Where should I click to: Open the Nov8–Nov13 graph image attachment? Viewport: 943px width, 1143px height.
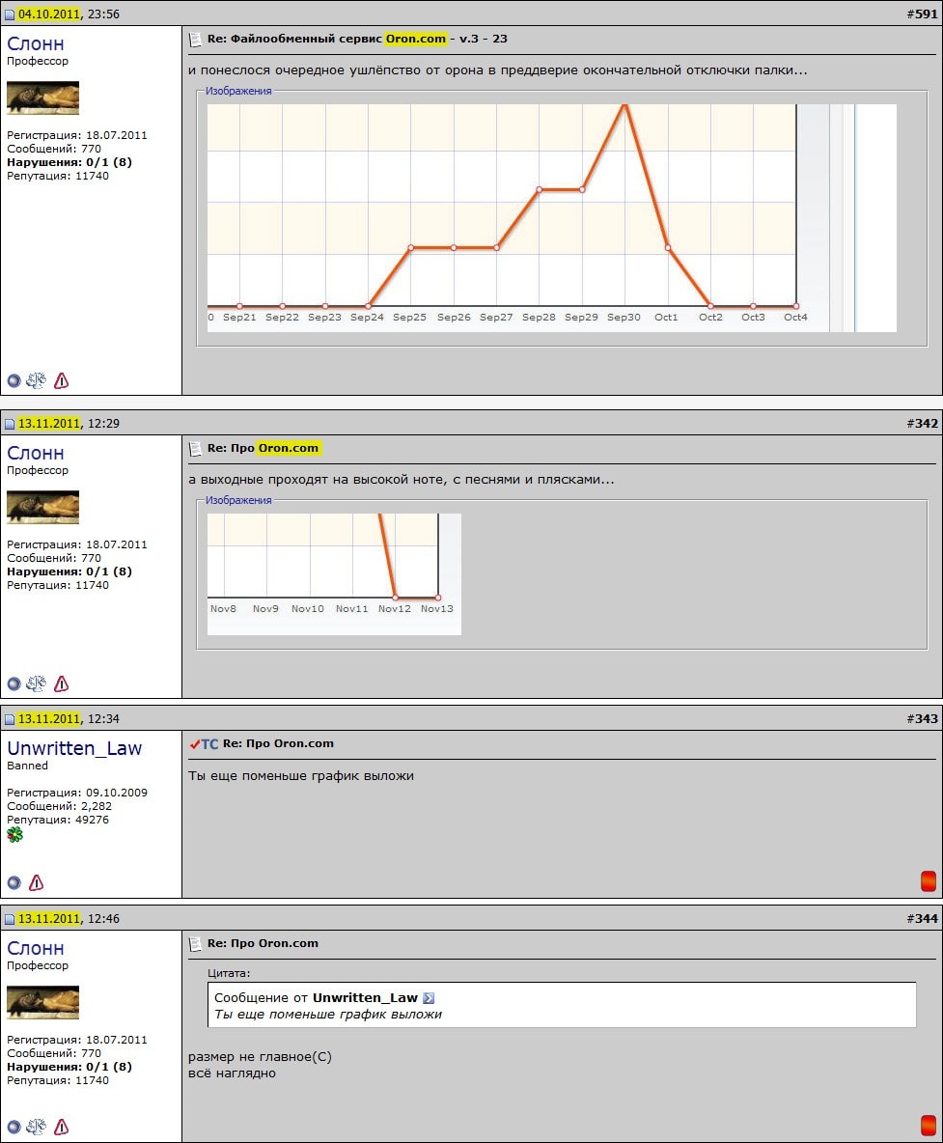coord(334,573)
